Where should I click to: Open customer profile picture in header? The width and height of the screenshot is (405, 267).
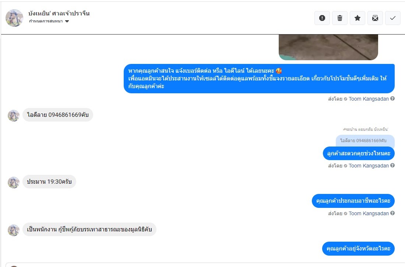pyautogui.click(x=14, y=18)
